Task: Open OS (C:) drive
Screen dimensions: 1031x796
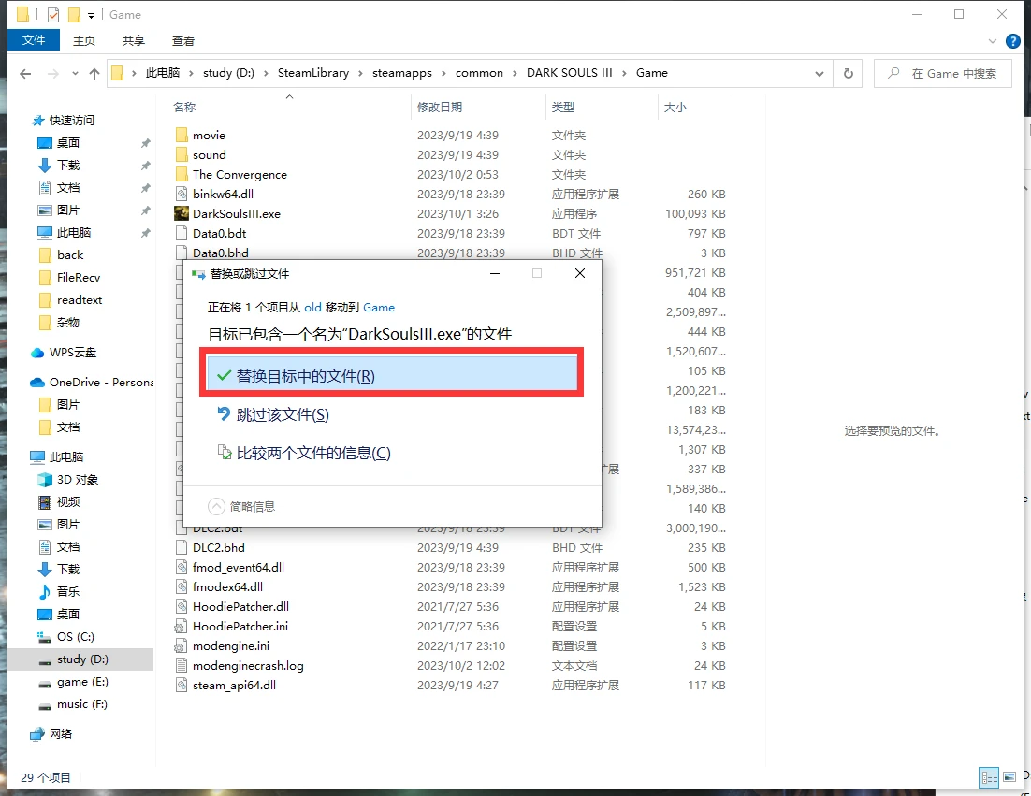Action: click(x=75, y=637)
